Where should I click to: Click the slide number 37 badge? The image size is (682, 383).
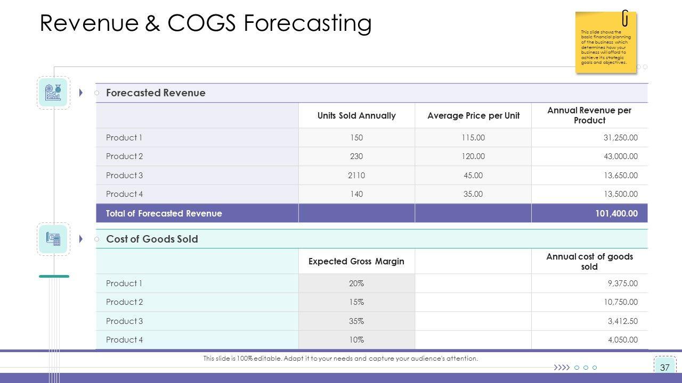[664, 368]
